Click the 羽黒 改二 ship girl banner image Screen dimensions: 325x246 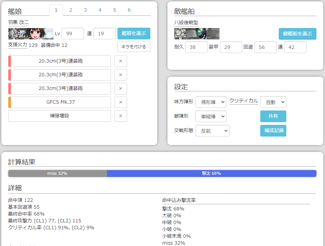tap(31, 34)
